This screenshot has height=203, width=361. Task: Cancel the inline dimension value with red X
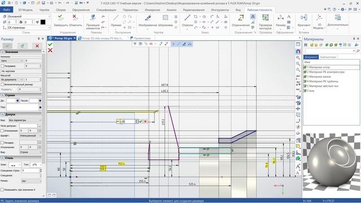click(146, 121)
